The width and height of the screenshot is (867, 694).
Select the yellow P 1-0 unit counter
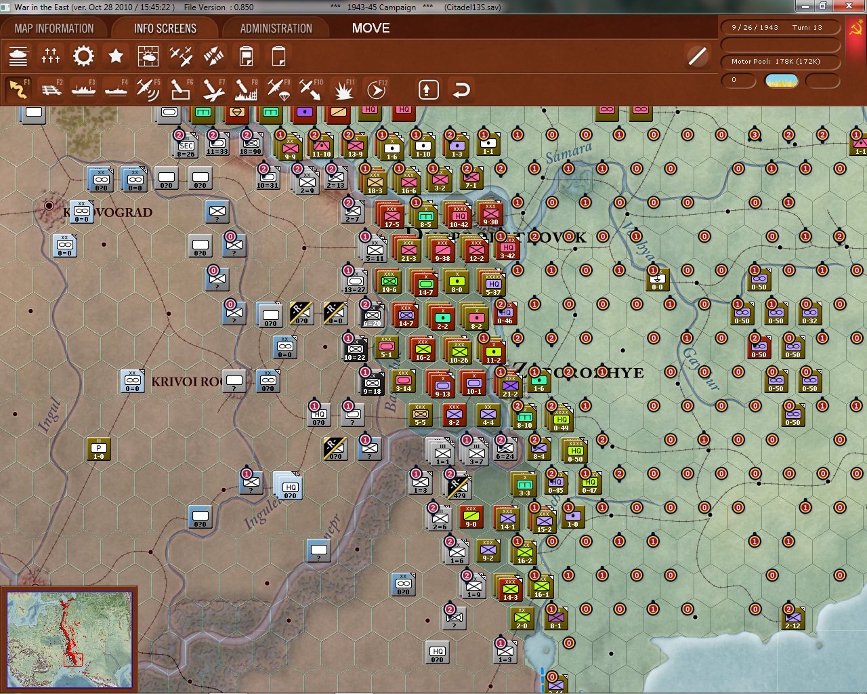[99, 449]
